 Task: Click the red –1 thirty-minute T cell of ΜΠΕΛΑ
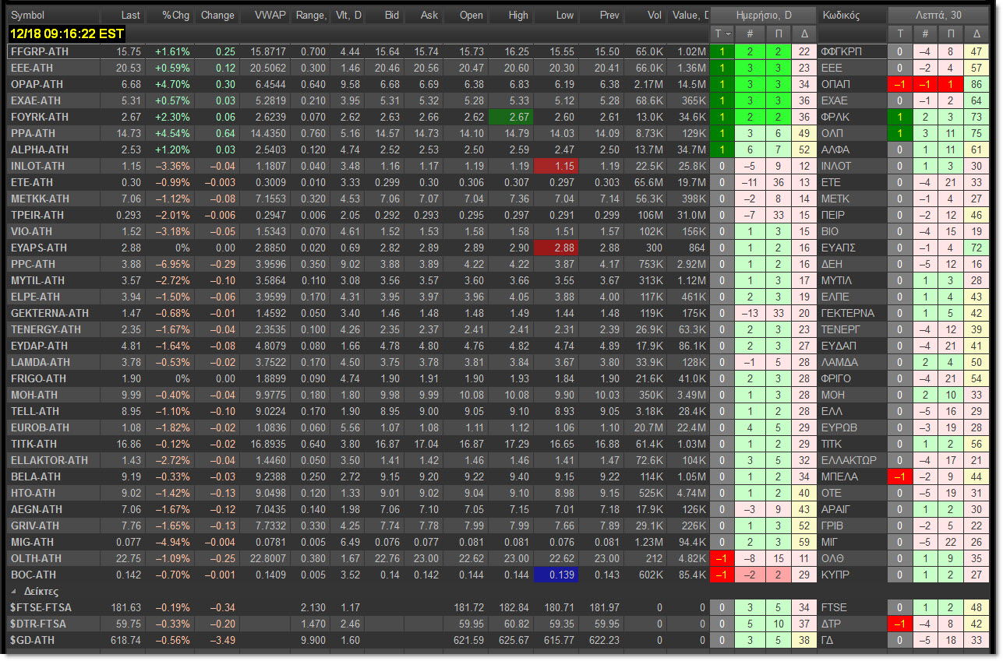pyautogui.click(x=900, y=476)
